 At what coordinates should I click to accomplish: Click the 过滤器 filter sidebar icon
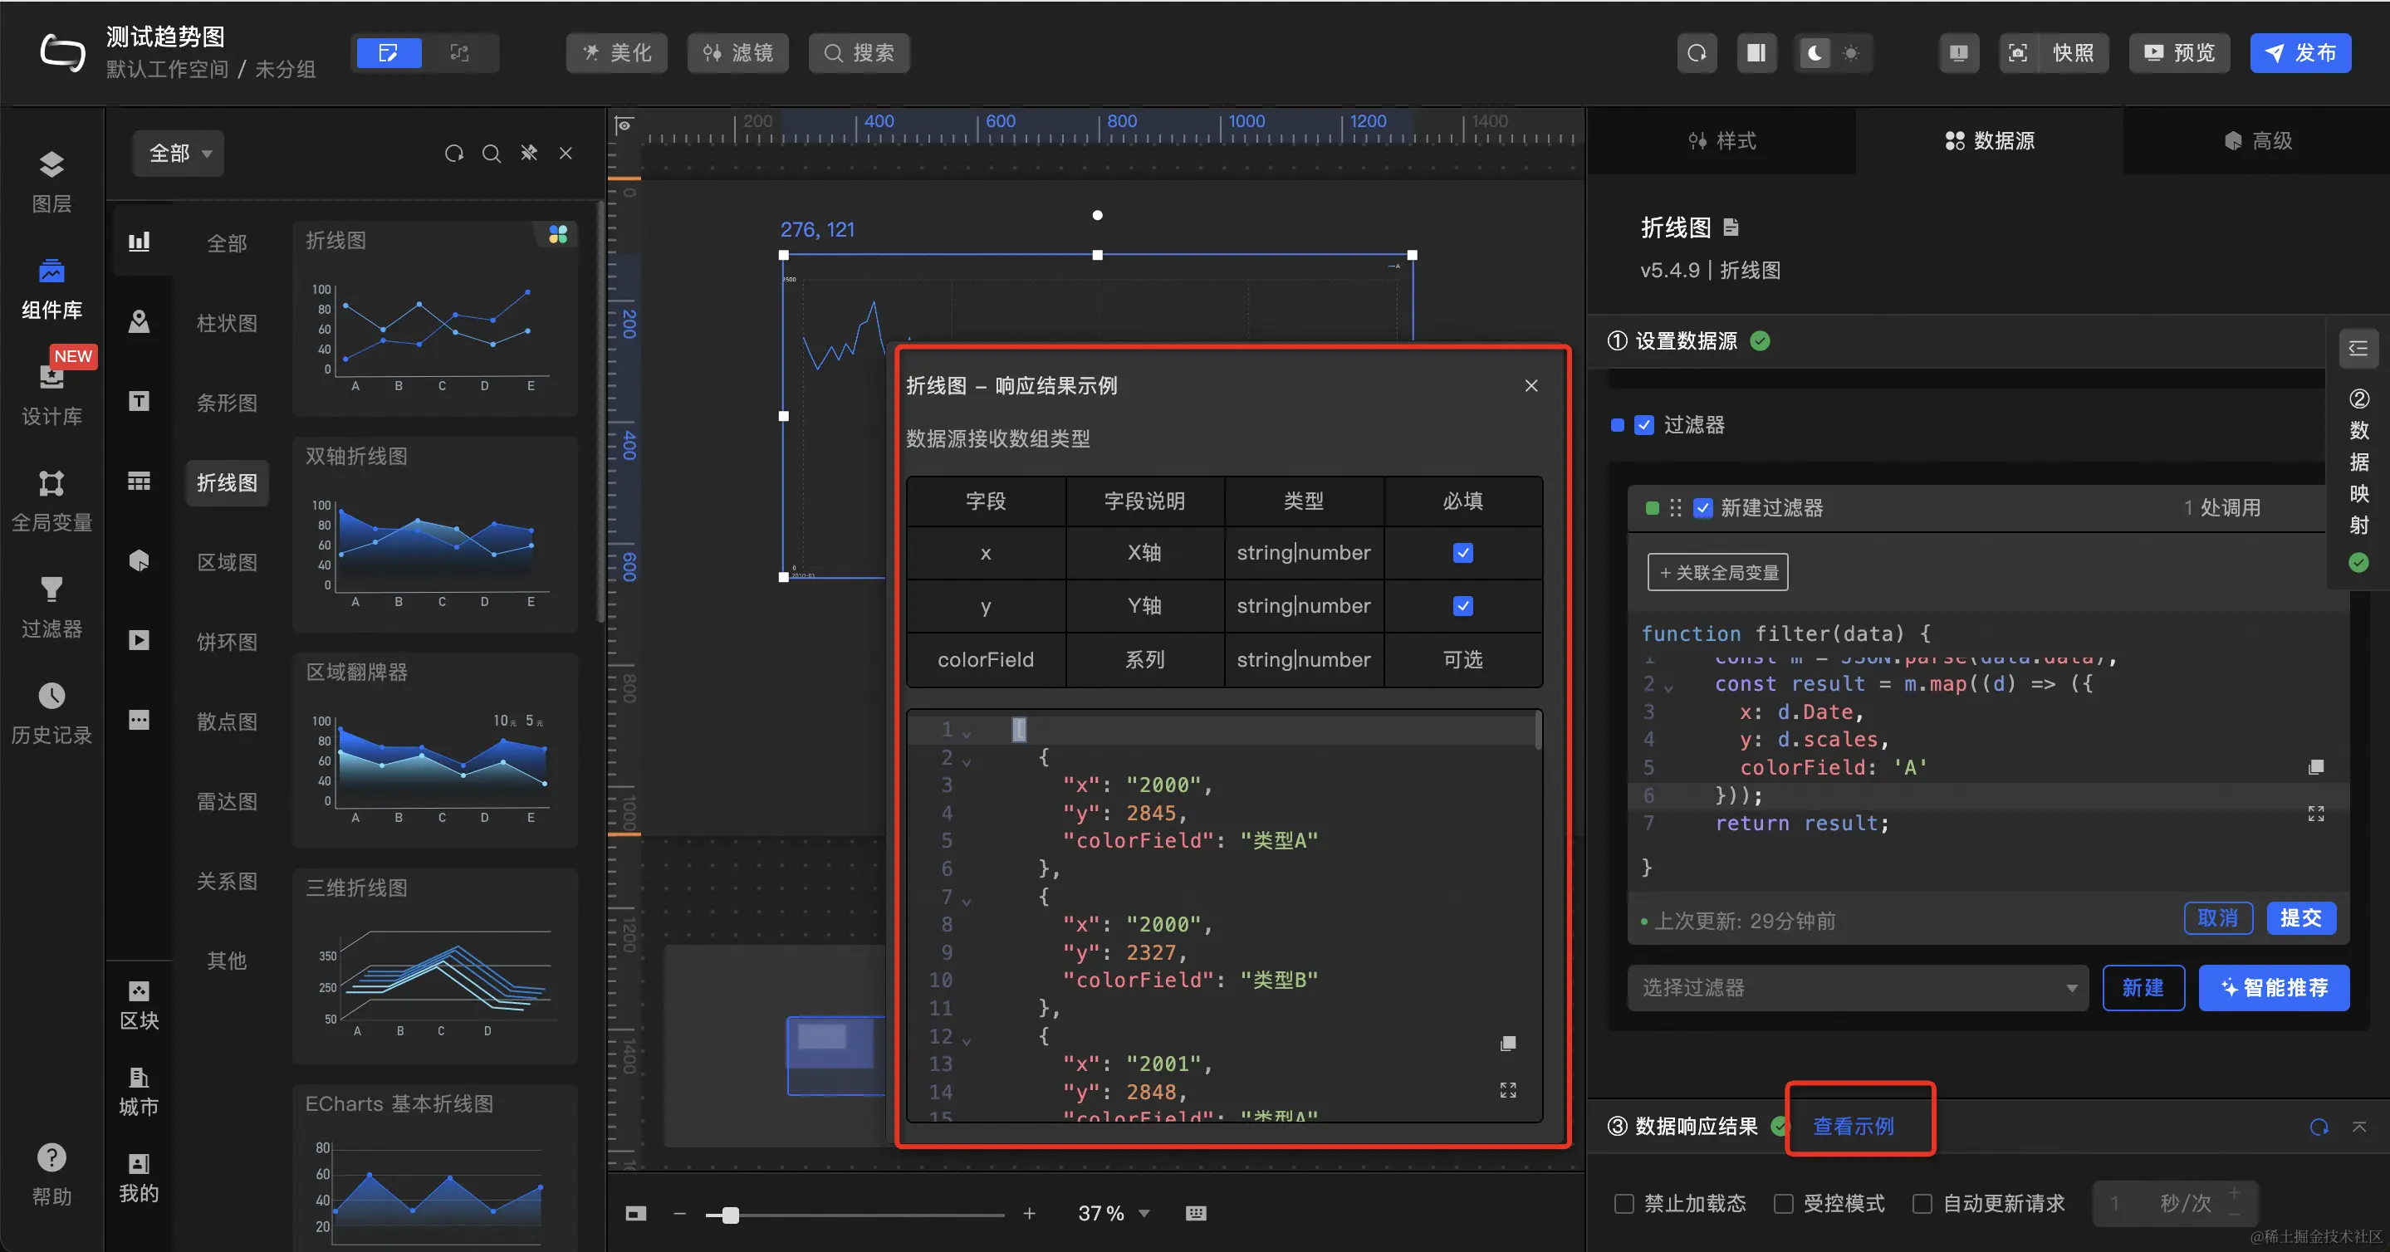pos(51,589)
